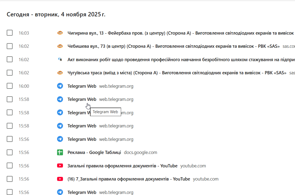Click the SAS favicon beside Чебишева вул., 73

(60, 46)
